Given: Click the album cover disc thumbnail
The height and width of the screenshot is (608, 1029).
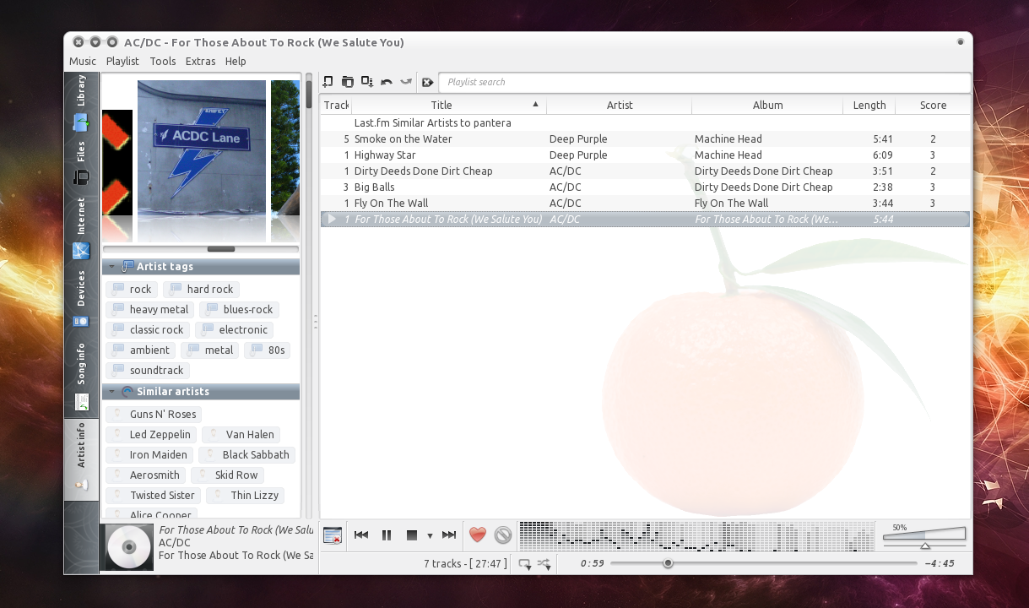Looking at the screenshot, I should 128,547.
